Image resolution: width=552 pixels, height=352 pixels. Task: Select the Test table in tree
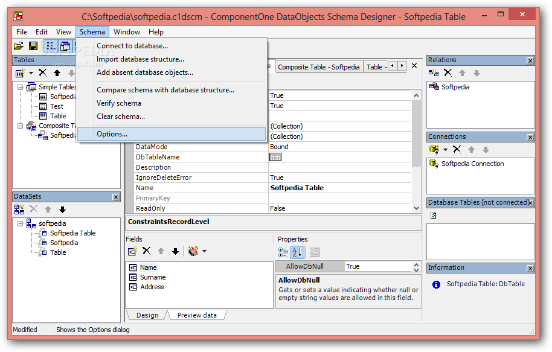point(56,106)
